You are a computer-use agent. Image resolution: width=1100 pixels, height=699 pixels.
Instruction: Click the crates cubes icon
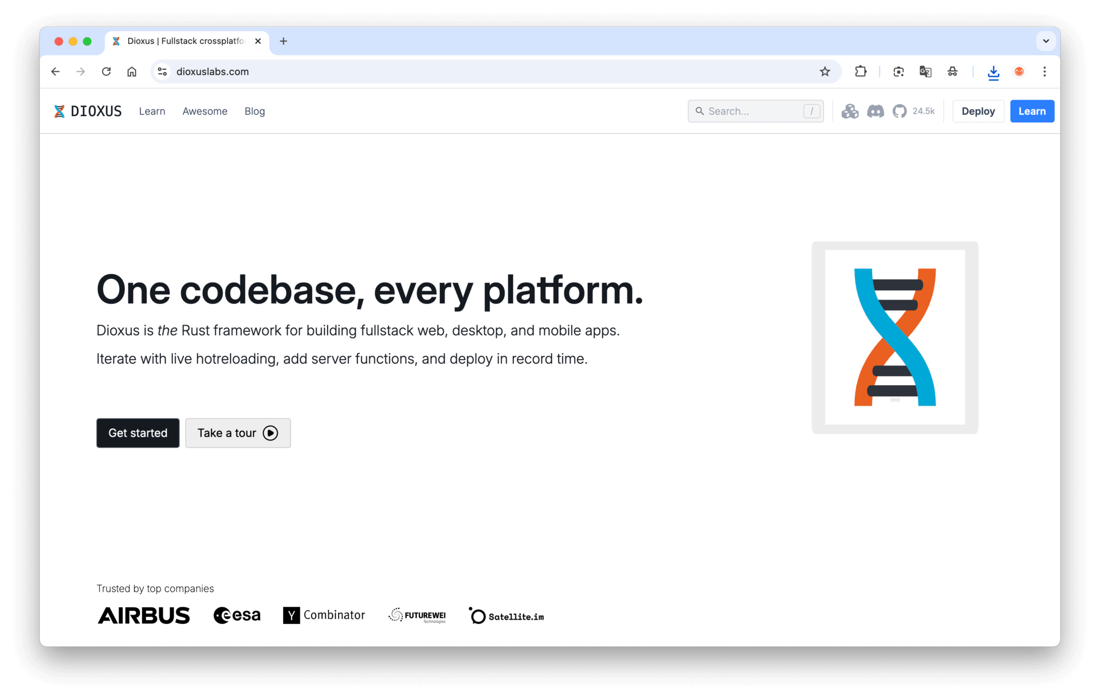tap(850, 111)
